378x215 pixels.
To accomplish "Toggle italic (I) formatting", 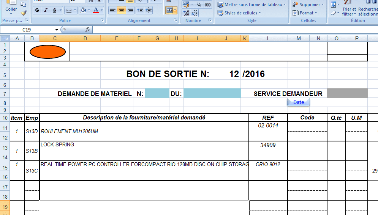I will 46,10.
